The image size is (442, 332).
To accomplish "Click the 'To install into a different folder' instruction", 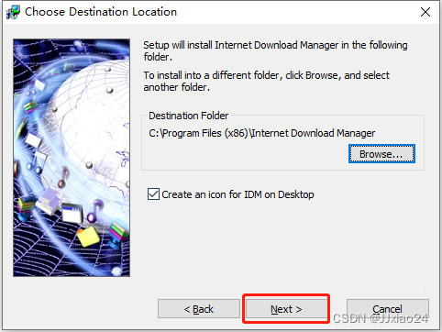I will [266, 81].
